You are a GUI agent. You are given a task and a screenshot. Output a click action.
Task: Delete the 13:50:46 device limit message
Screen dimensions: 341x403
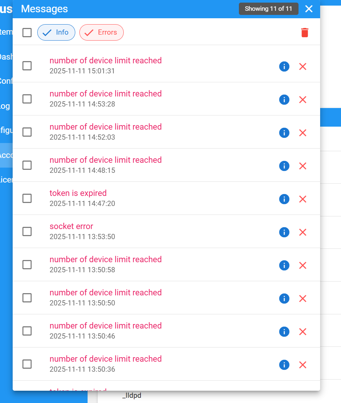[303, 332]
